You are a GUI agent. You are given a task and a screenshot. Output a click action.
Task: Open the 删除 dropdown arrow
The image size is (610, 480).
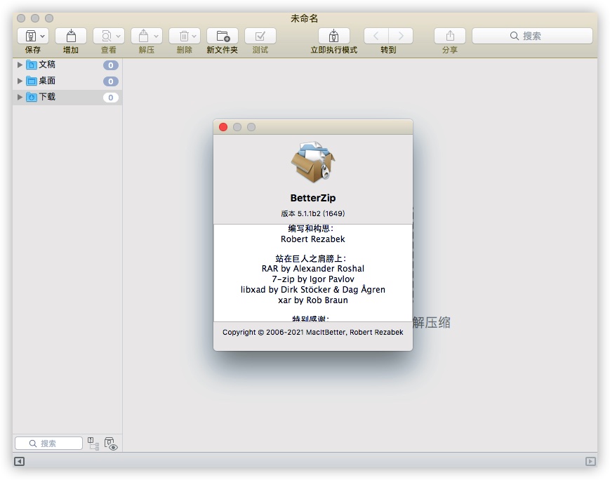click(194, 36)
